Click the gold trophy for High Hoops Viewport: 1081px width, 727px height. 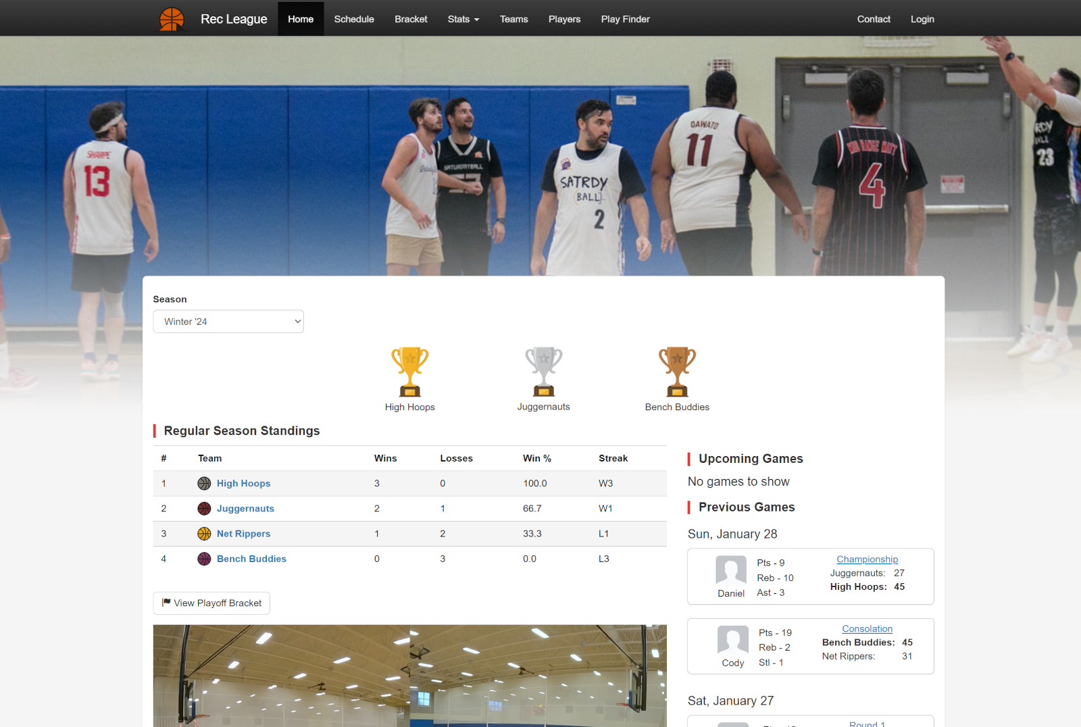(410, 372)
